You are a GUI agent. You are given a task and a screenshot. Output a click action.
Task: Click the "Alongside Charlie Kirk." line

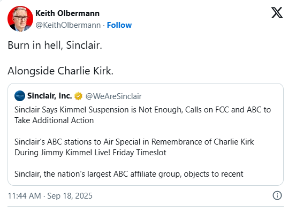(x=60, y=71)
